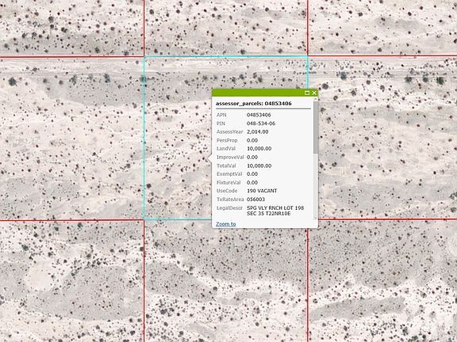Click the scrollbar down arrow in popup
The image size is (457, 342).
pos(315,218)
